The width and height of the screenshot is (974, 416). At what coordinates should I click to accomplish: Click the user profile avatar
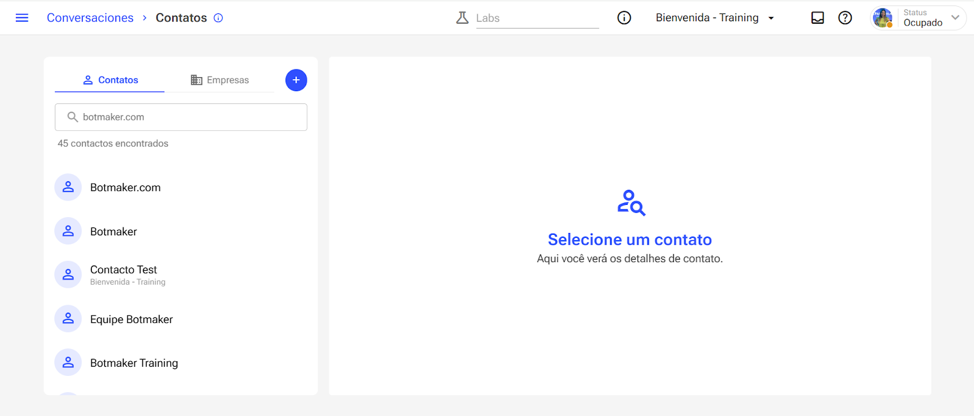(x=883, y=18)
